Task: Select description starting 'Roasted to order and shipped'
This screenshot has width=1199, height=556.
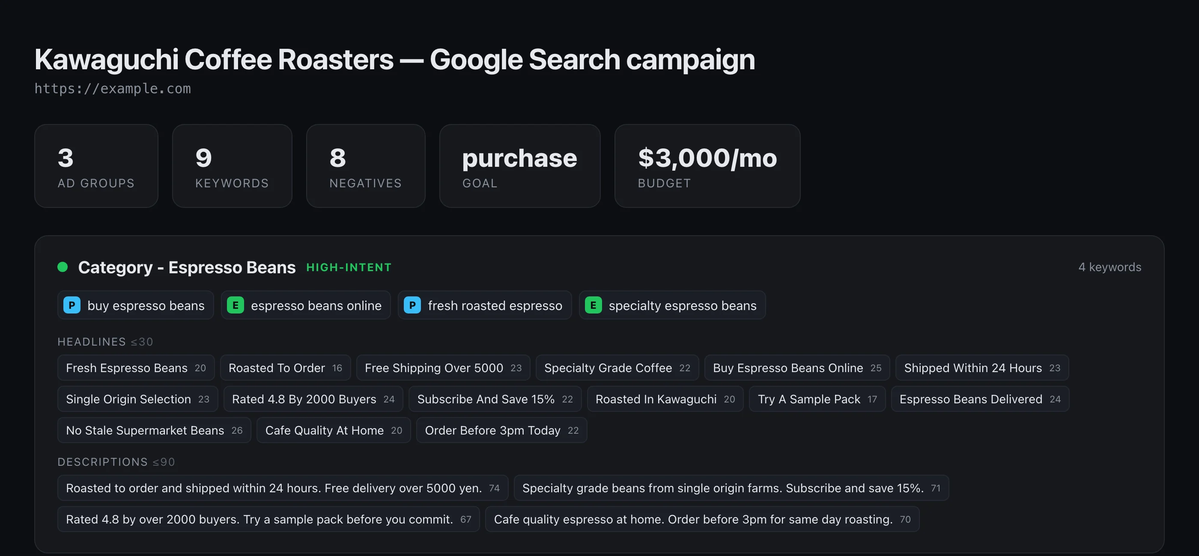Action: tap(283, 488)
